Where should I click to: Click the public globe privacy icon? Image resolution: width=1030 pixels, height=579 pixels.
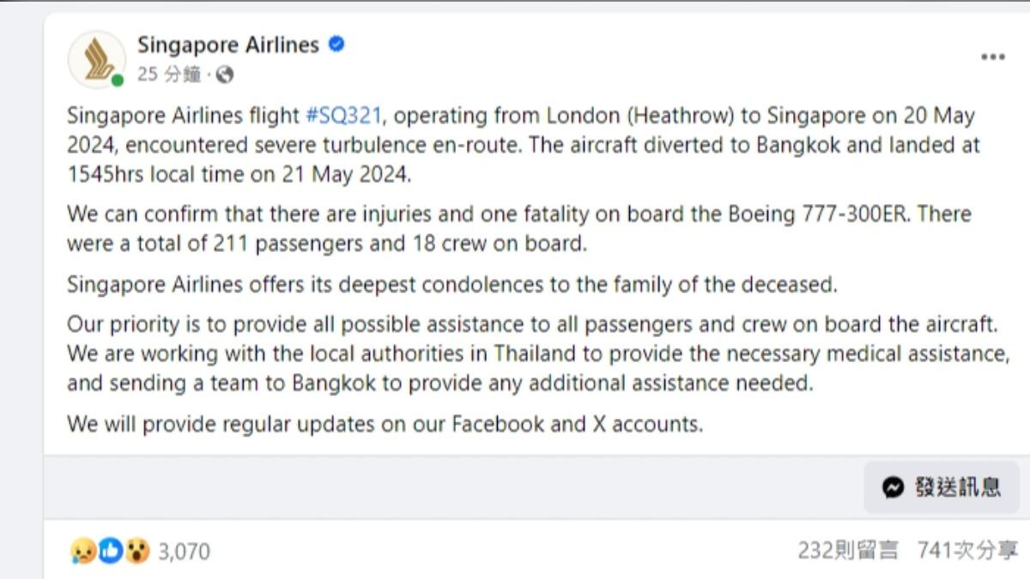[x=225, y=75]
